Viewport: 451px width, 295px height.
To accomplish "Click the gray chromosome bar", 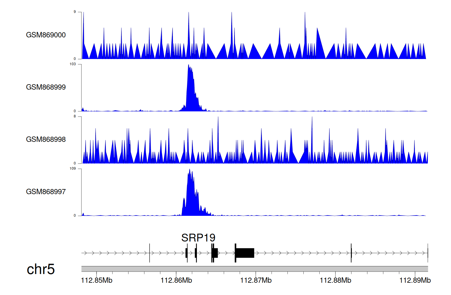I will [x=254, y=269].
